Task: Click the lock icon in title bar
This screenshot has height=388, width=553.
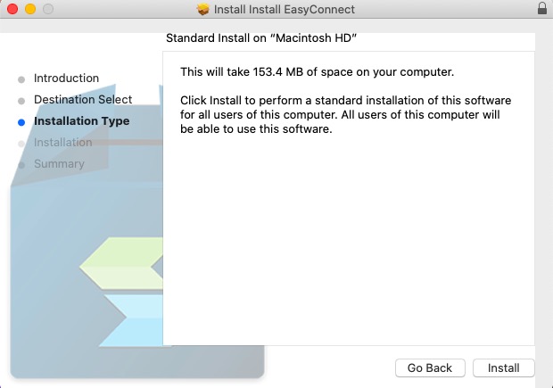Action: [x=542, y=8]
